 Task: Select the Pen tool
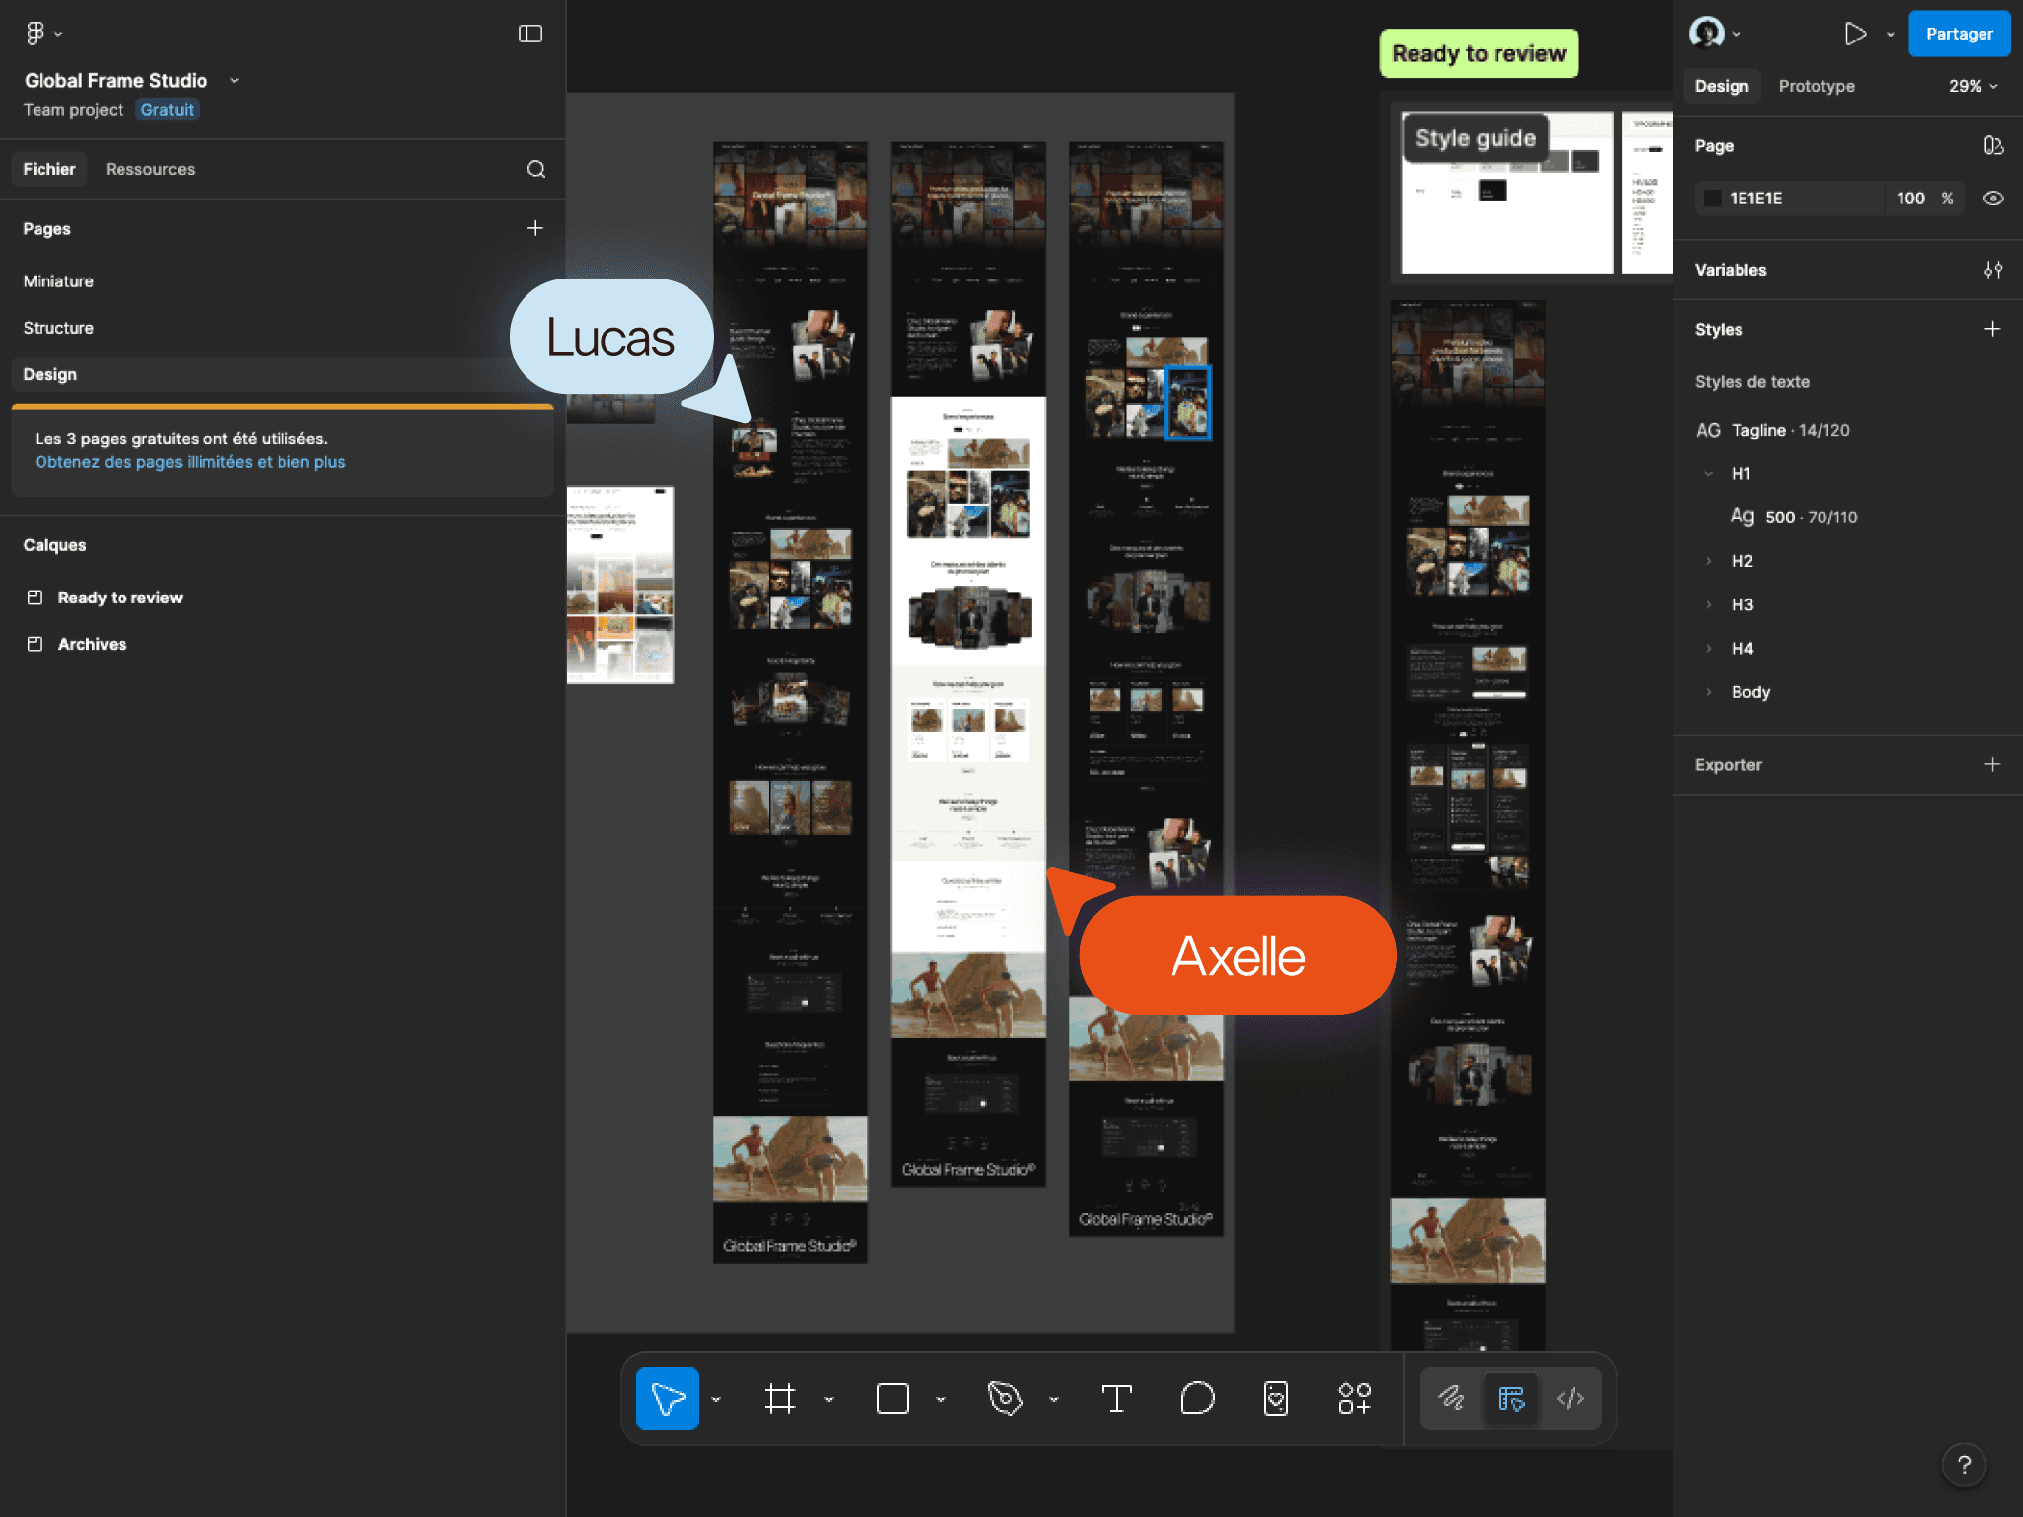point(1005,1398)
